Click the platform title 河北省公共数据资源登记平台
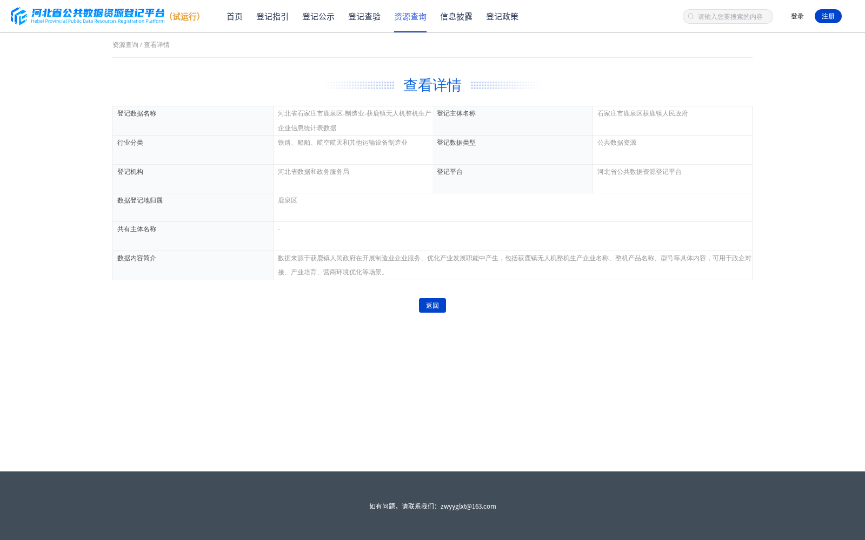 coord(98,13)
